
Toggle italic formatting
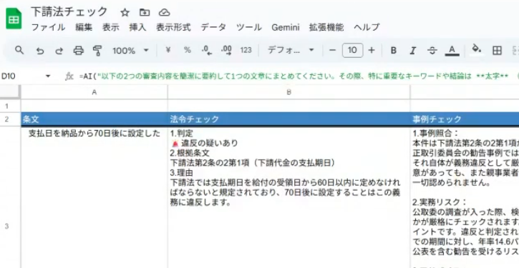(413, 51)
